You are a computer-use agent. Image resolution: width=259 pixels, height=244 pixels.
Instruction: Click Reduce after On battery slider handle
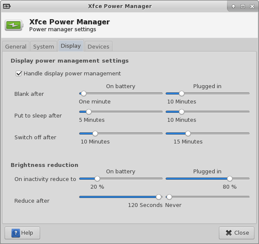[159, 197]
